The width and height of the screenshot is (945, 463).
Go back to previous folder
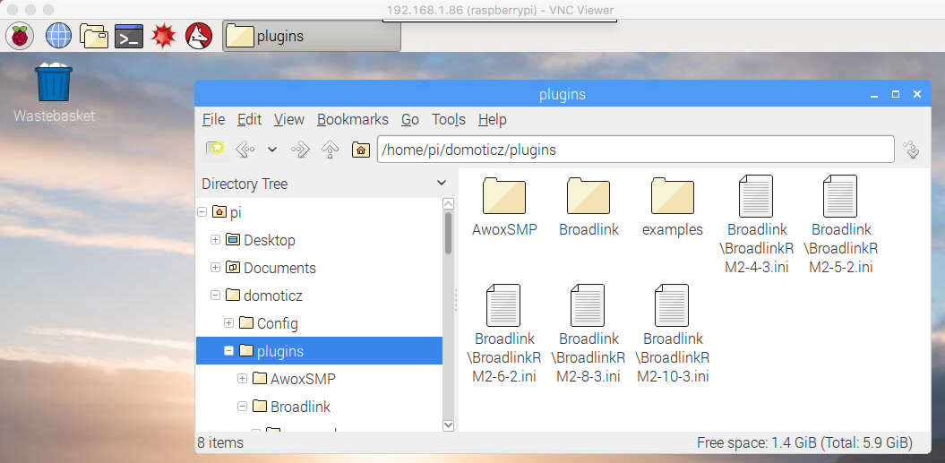tap(244, 149)
